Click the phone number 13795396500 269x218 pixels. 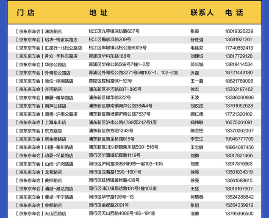pyautogui.click(x=239, y=213)
